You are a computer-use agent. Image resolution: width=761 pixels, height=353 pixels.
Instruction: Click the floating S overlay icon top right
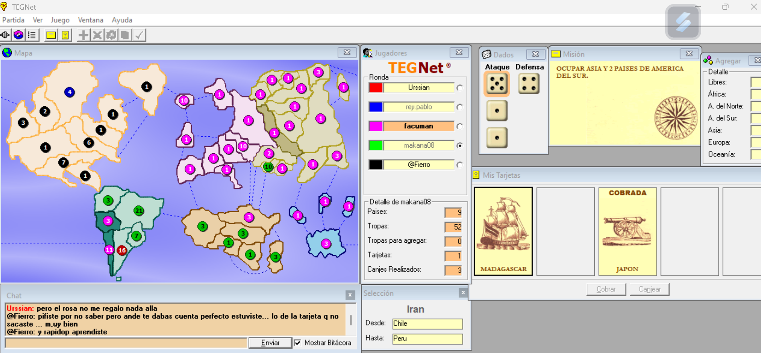(x=683, y=22)
